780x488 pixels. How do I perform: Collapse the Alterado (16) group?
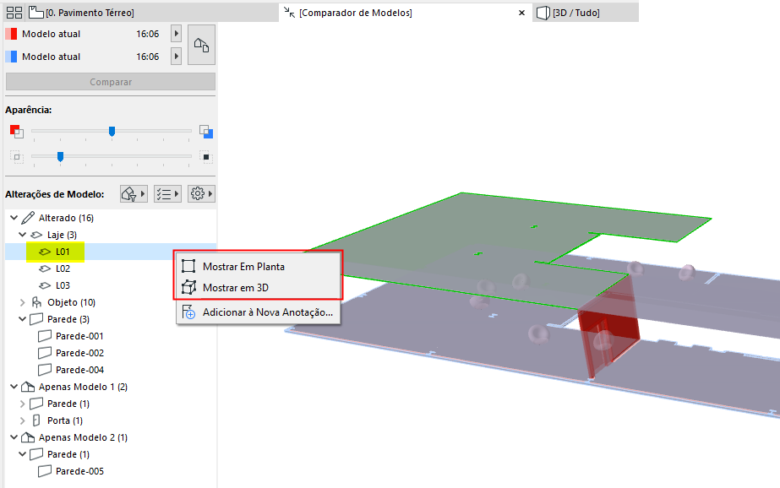(x=14, y=218)
